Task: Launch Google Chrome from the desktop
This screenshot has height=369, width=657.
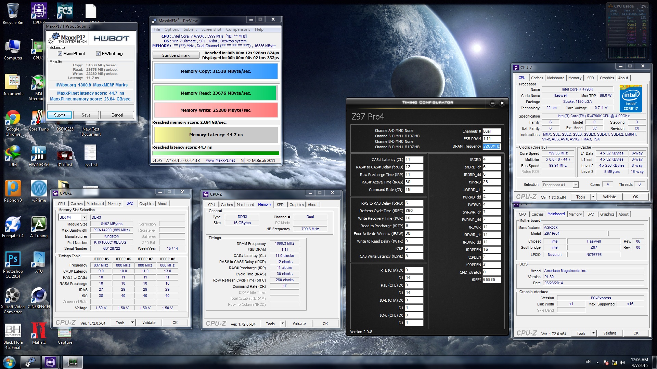Action: pos(13,123)
